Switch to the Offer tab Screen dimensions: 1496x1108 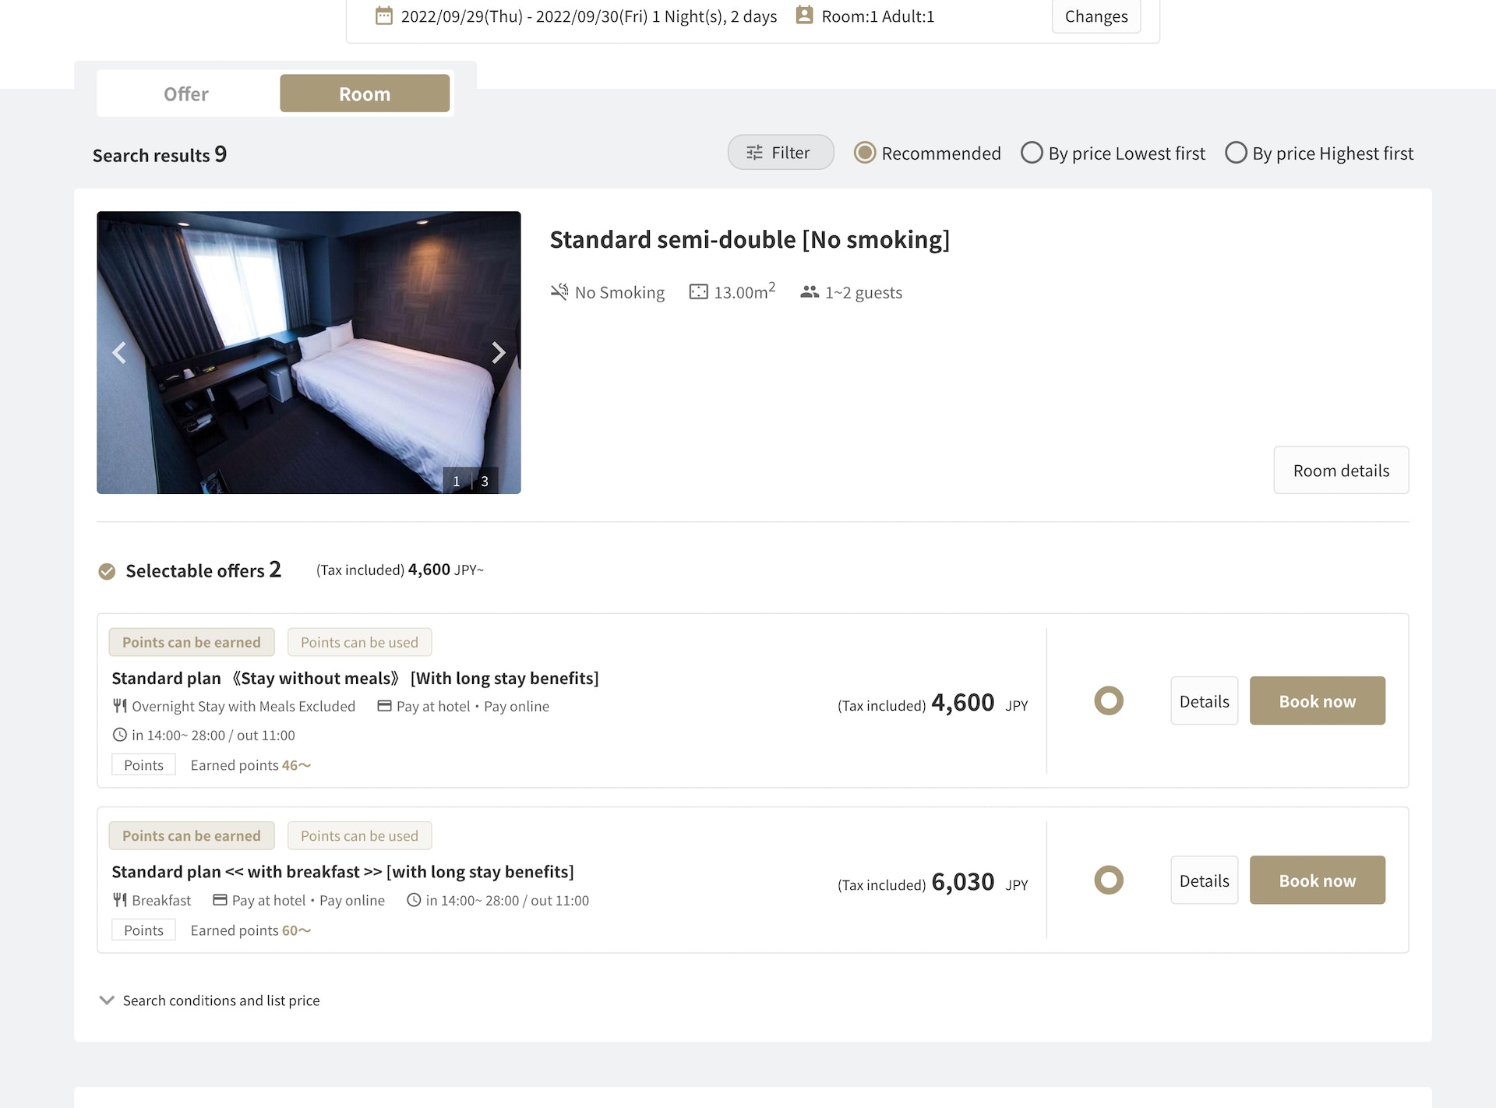tap(186, 94)
